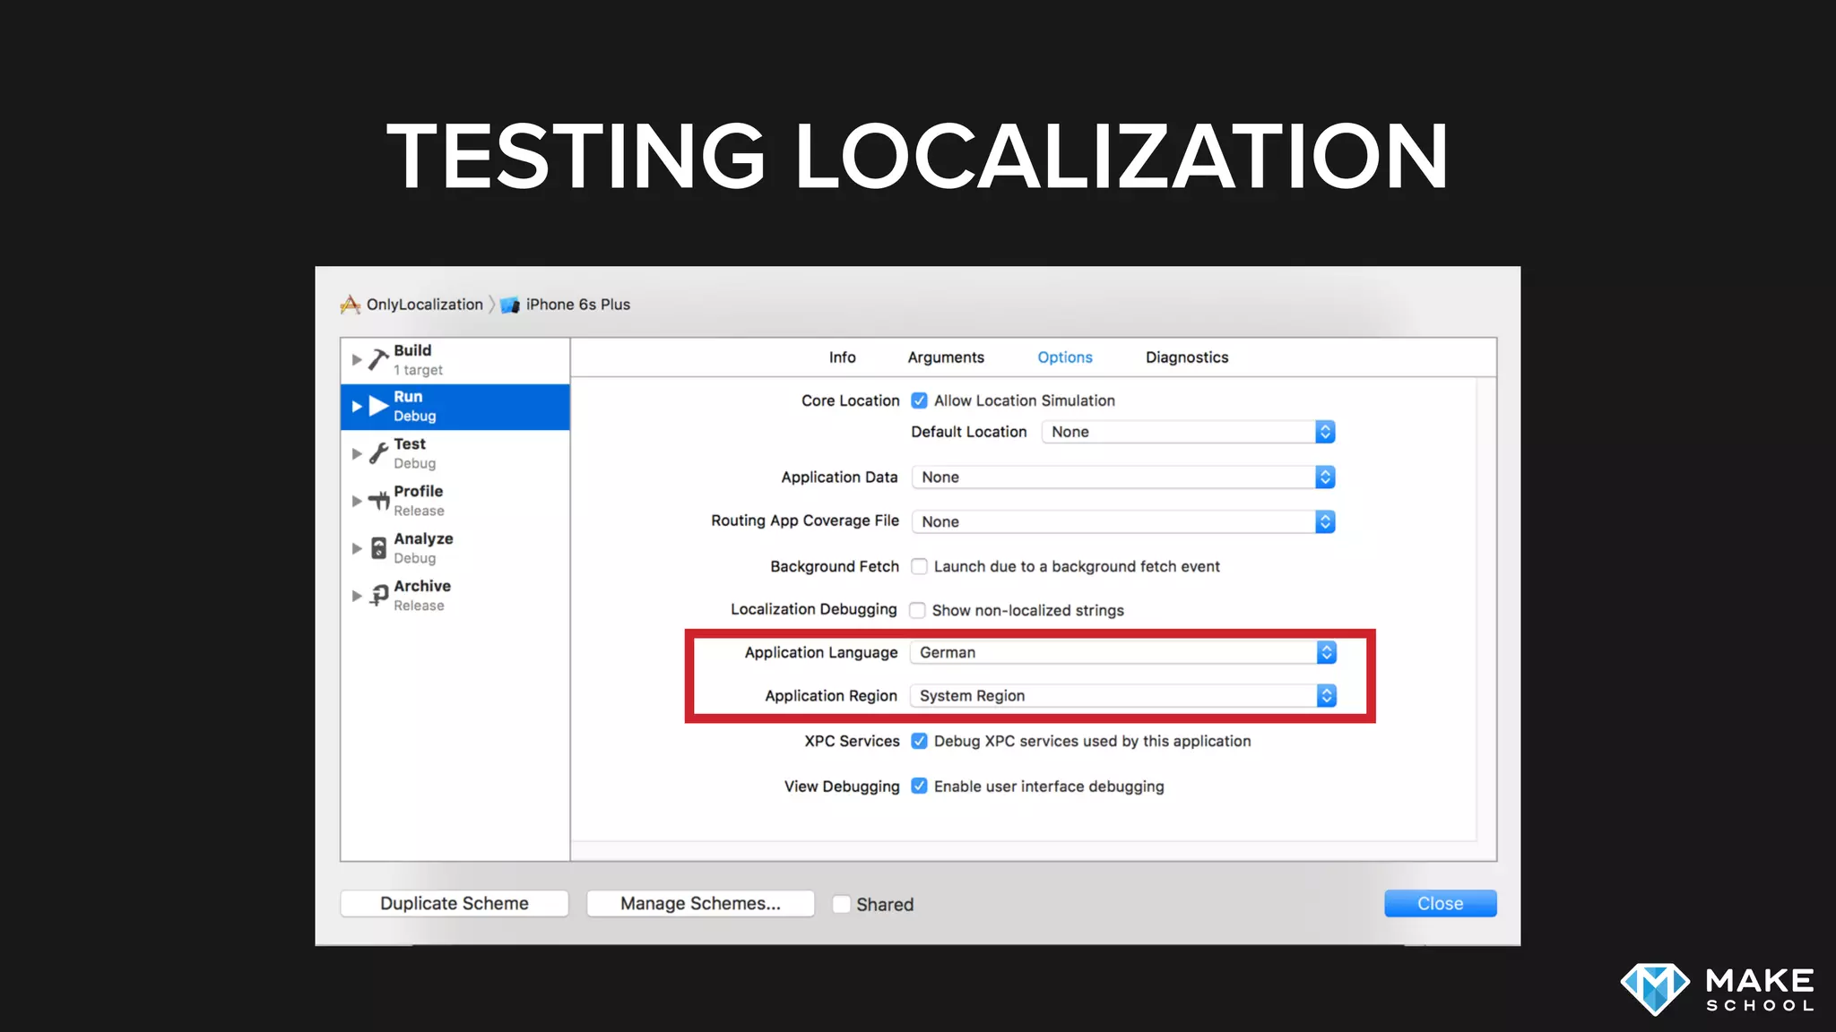Viewport: 1836px width, 1032px height.
Task: Uncheck Allow Location Simulation
Action: tap(919, 400)
